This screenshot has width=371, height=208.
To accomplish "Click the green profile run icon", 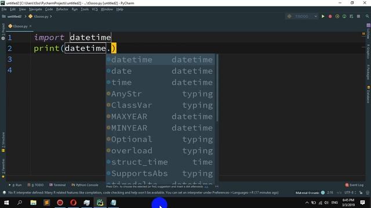I will tap(344, 16).
